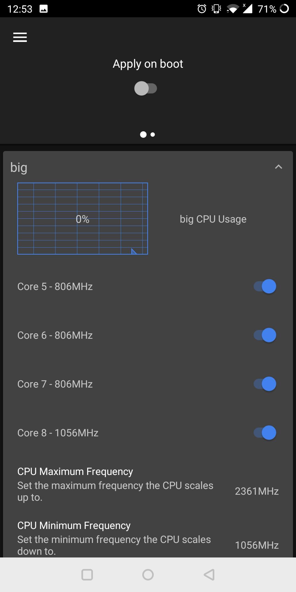The width and height of the screenshot is (296, 592).
Task: Change CPU Minimum Frequency value 1056MHz
Action: pyautogui.click(x=257, y=545)
